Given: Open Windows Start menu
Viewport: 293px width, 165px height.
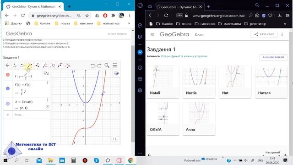Looking at the screenshot, I should pyautogui.click(x=5, y=160).
